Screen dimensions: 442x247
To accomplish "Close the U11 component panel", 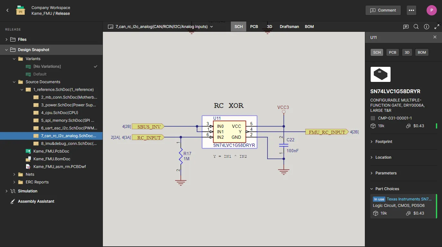I will [435, 37].
